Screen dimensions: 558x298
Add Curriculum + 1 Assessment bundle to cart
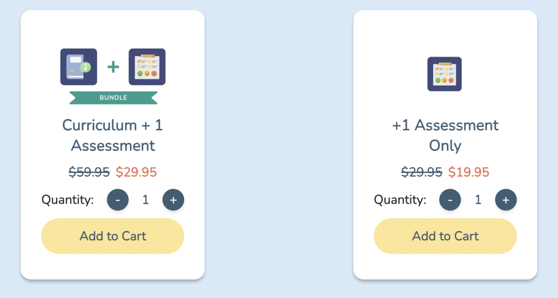113,236
